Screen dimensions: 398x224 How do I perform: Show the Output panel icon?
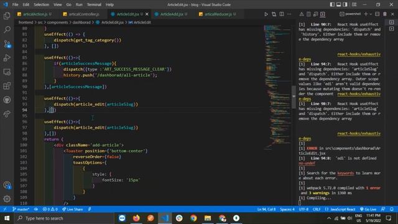coord(308,14)
